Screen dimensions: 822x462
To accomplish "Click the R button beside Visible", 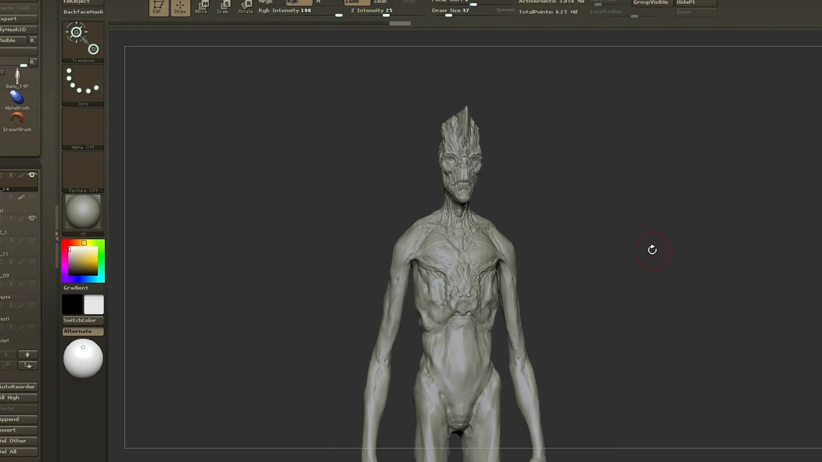I will 32,40.
